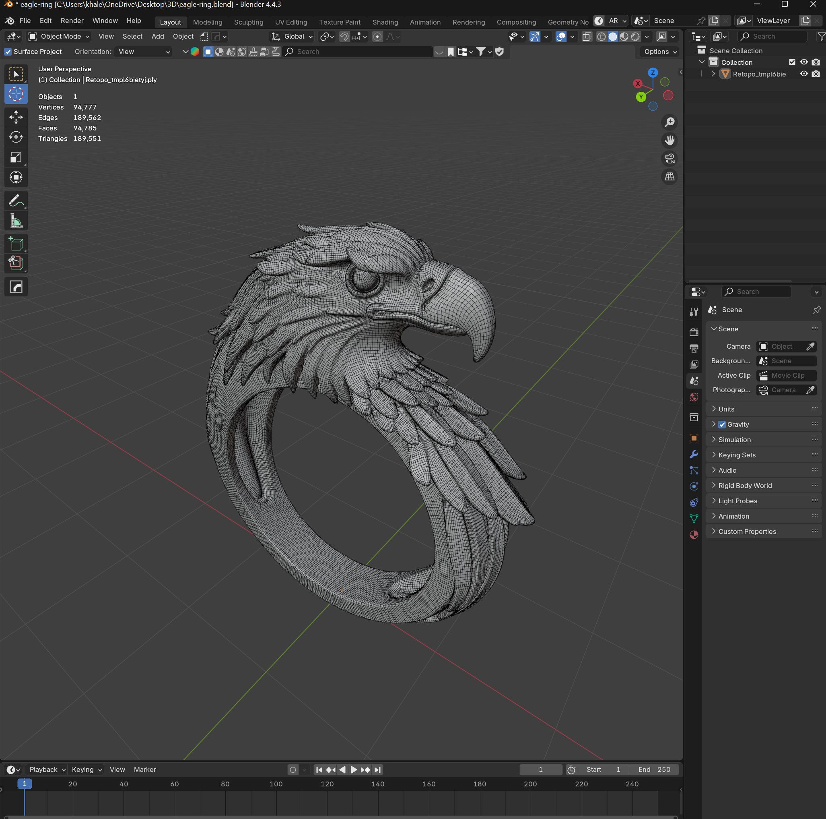The width and height of the screenshot is (826, 819).
Task: Click the End frame field showing 250
Action: click(x=654, y=769)
